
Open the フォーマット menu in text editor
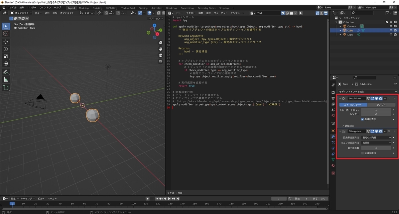tap(221, 13)
